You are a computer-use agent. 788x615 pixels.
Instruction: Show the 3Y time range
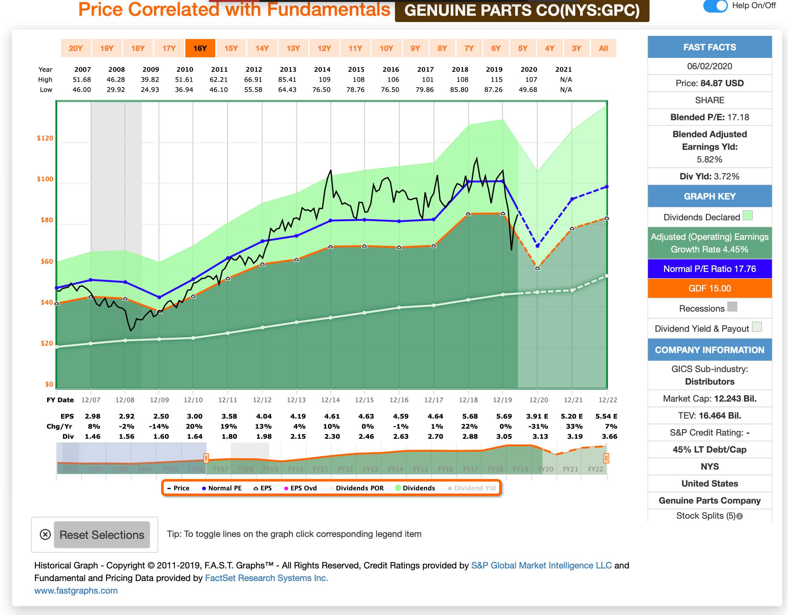tap(577, 48)
